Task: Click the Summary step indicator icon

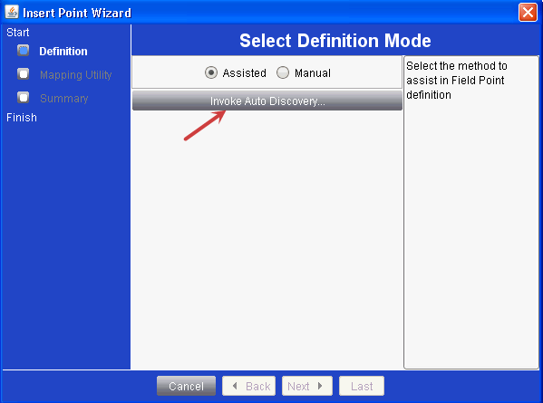Action: 24,98
